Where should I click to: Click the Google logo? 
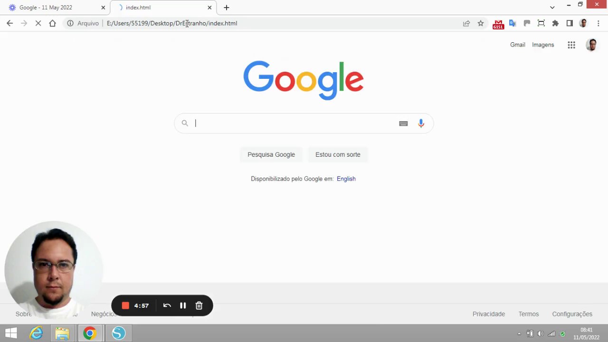click(304, 80)
